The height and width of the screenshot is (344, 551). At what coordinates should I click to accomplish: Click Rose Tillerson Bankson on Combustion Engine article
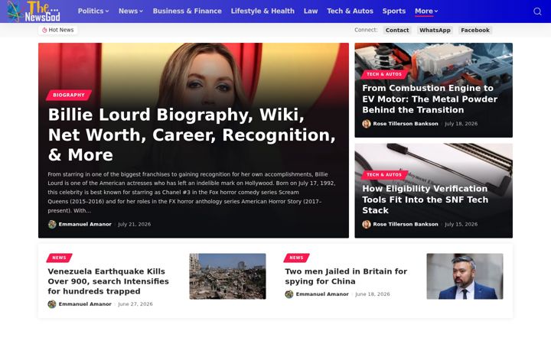[x=406, y=124]
